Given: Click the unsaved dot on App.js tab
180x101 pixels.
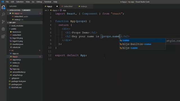Looking at the screenshot, I should 57,6.
